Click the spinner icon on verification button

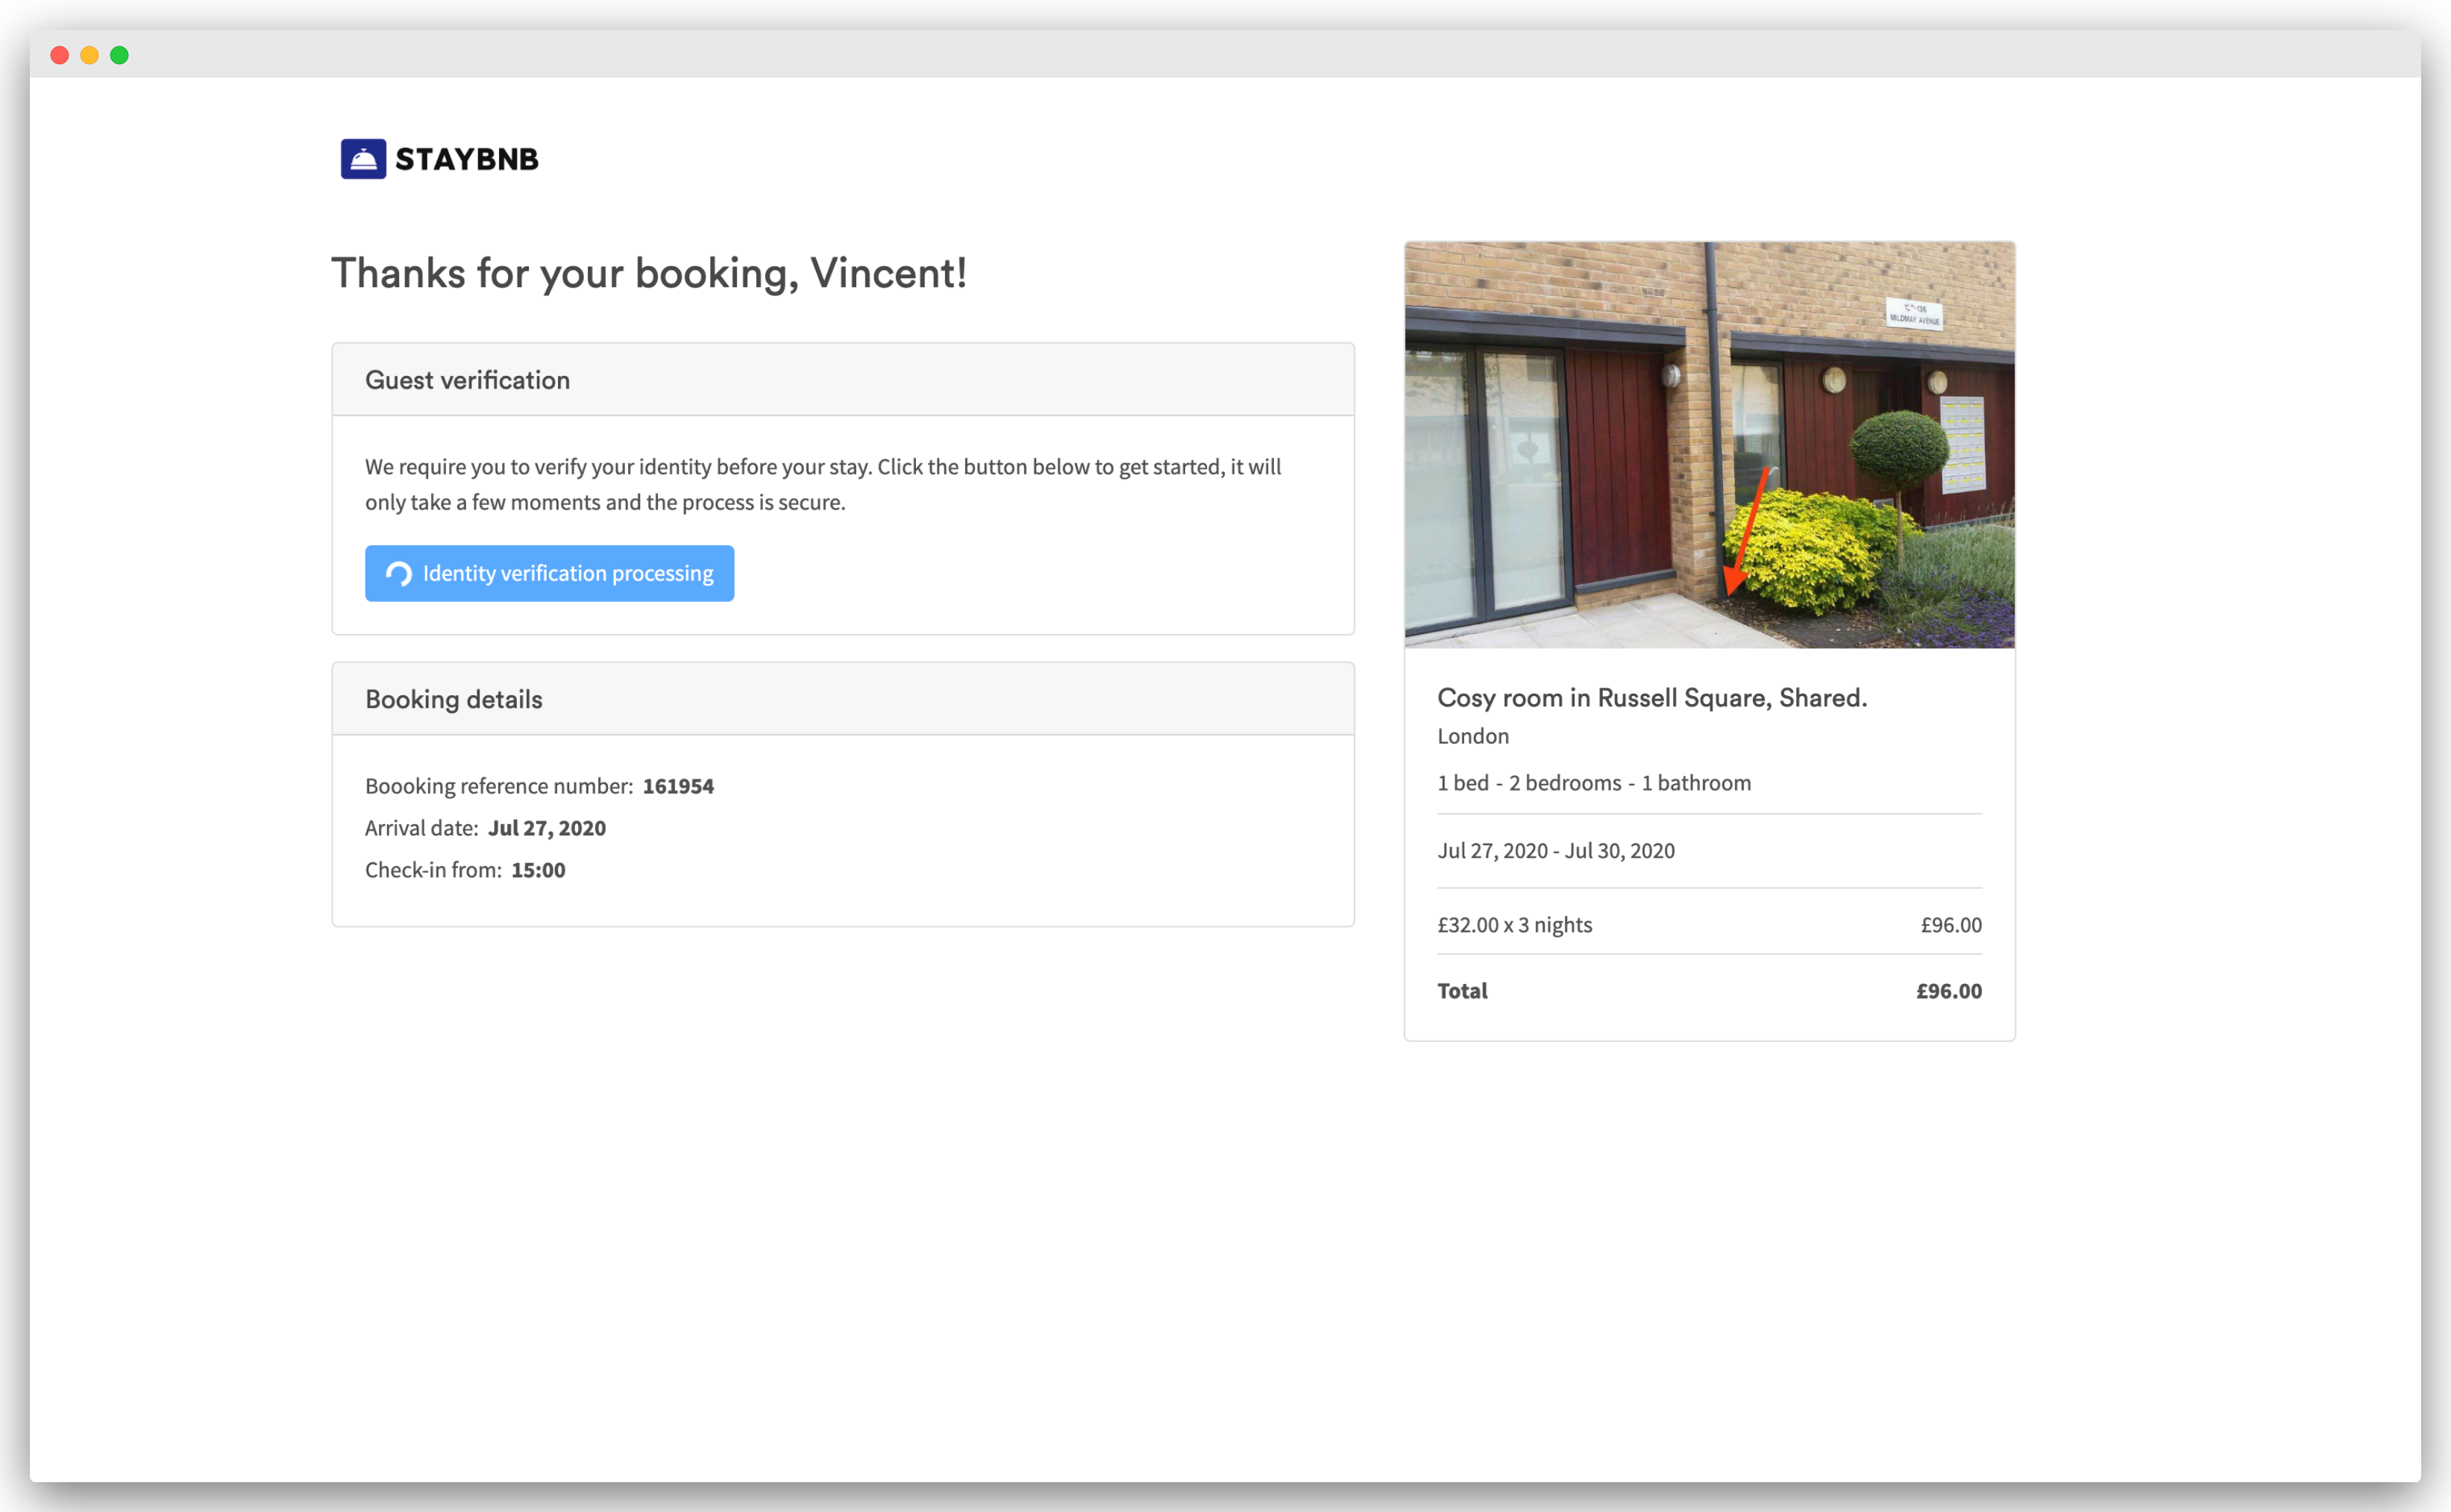tap(399, 574)
